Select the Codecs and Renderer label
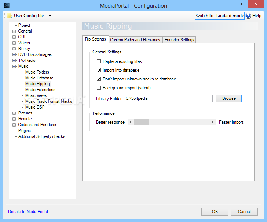267x222 pixels. click(x=37, y=125)
